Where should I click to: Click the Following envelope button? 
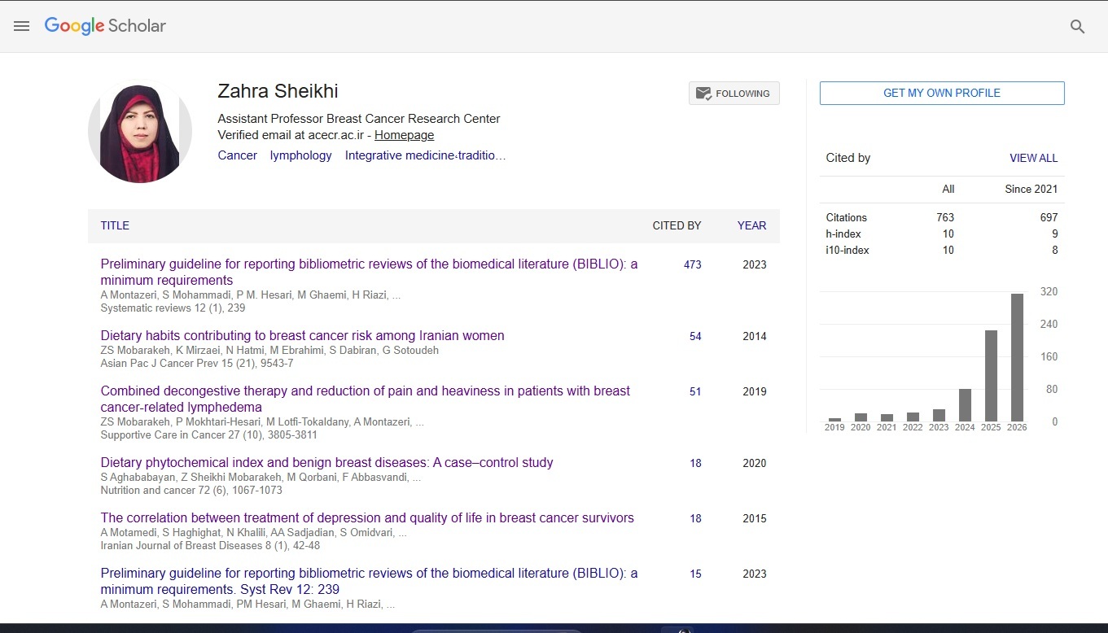(x=734, y=94)
